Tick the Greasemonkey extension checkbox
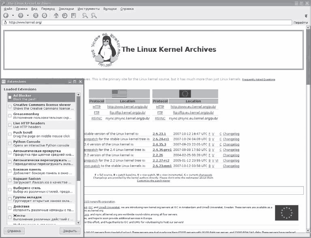This screenshot has height=238, width=311. pyautogui.click(x=10, y=116)
